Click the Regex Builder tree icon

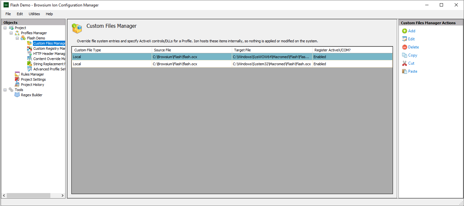(x=17, y=95)
